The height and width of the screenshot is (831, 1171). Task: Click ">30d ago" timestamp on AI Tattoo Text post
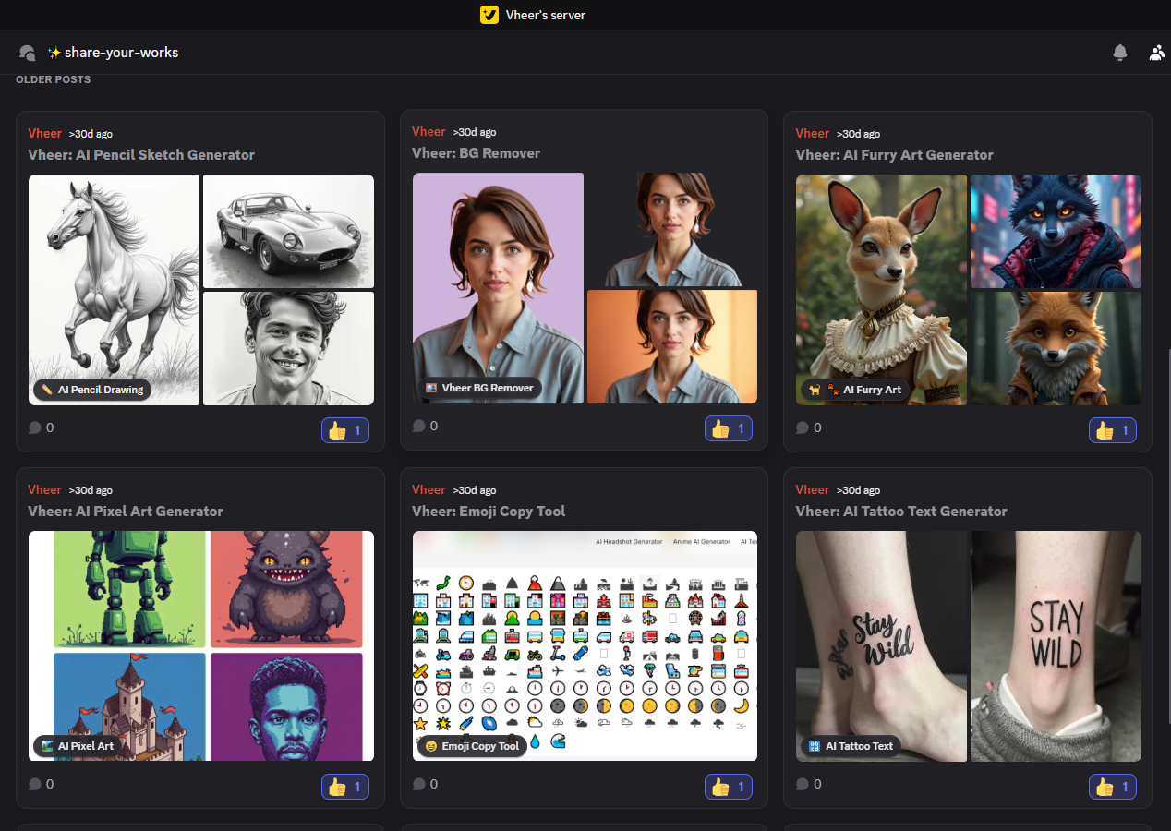click(858, 490)
